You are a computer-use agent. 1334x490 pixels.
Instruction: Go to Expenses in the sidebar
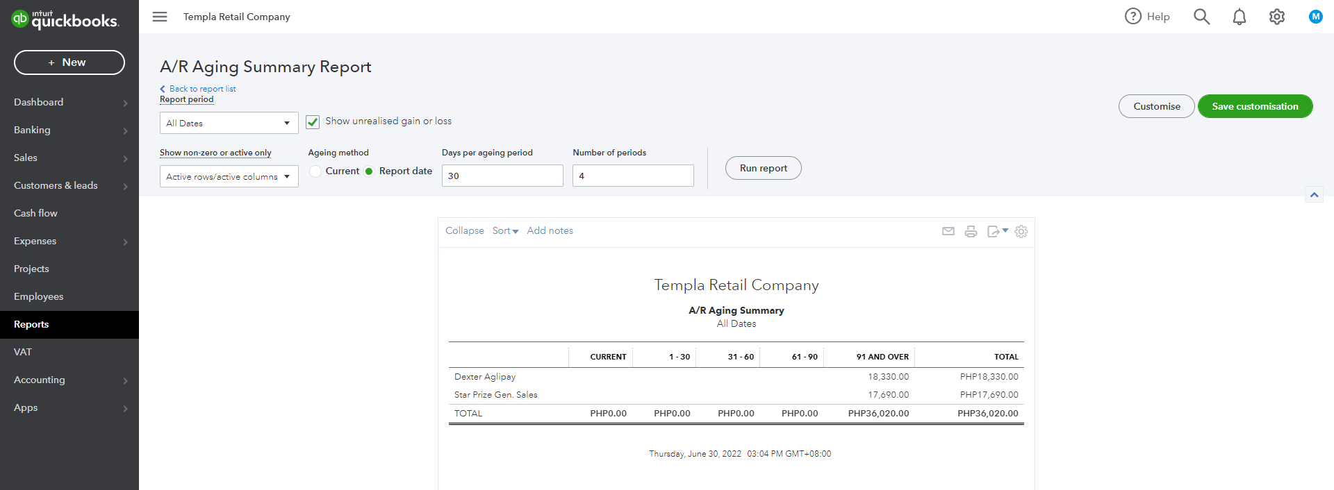coord(35,241)
